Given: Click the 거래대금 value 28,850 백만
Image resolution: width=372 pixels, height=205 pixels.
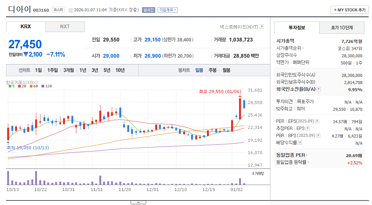Looking at the screenshot, I should (x=246, y=56).
